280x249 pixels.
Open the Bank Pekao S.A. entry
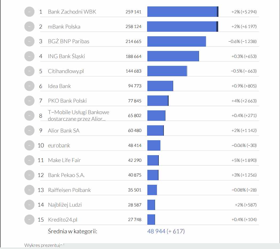pos(66,175)
